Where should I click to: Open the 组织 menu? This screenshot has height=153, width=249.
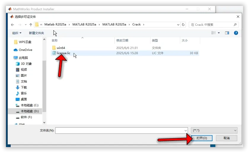pos(17,33)
